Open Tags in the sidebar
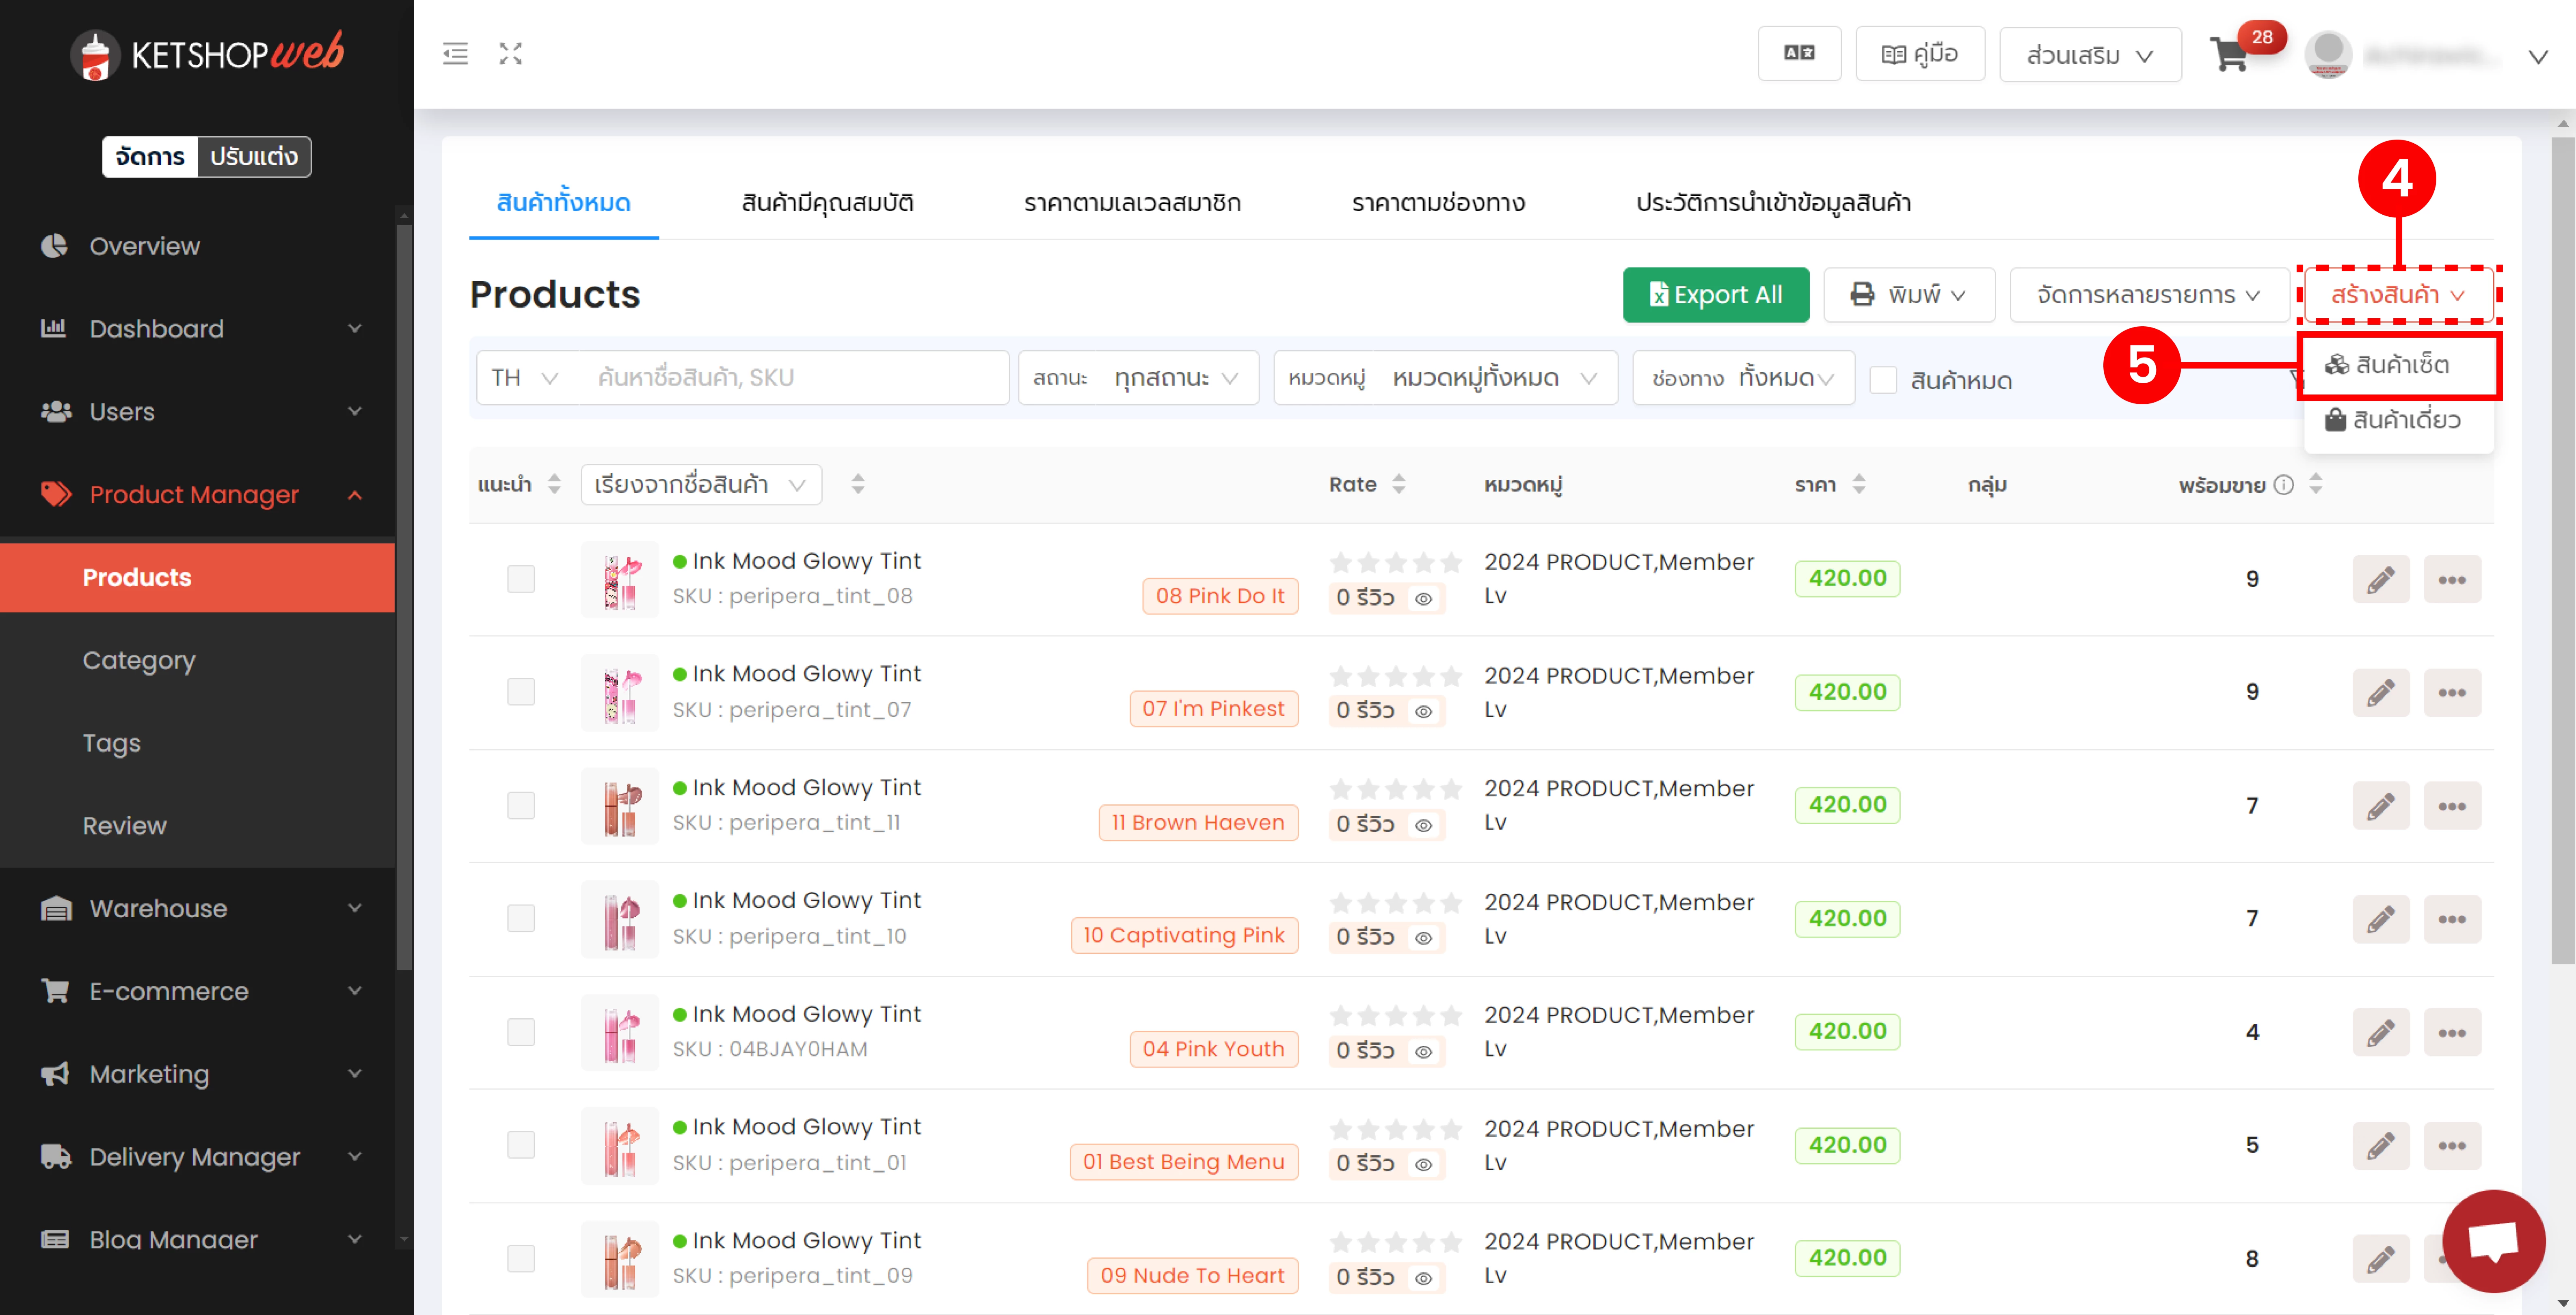Image resolution: width=2576 pixels, height=1315 pixels. (x=112, y=744)
